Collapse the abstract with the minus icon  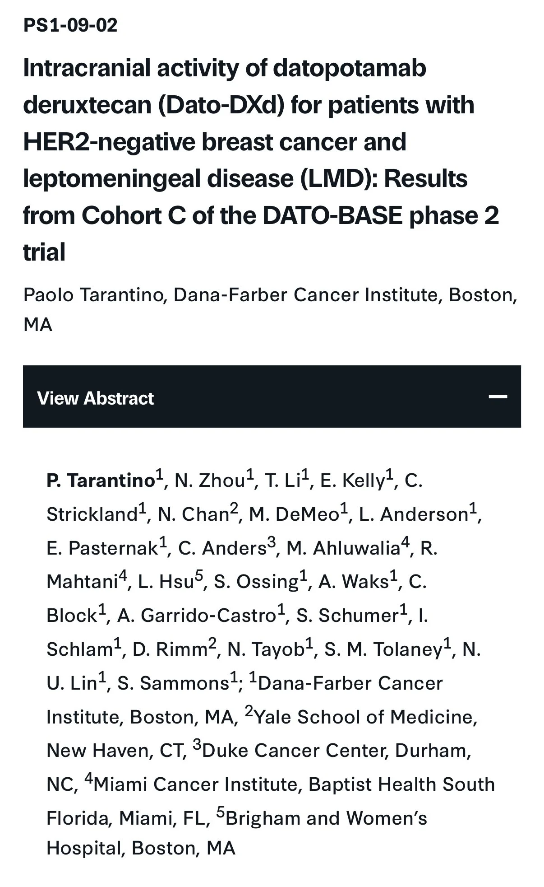[x=498, y=397]
